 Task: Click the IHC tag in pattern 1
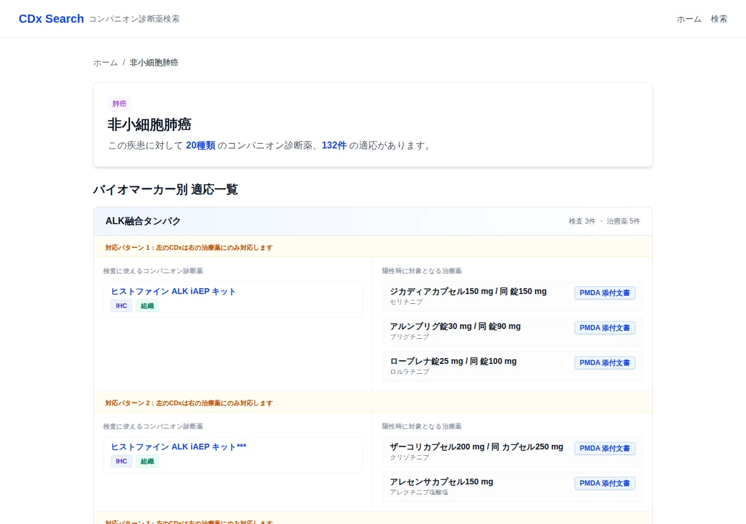point(121,306)
